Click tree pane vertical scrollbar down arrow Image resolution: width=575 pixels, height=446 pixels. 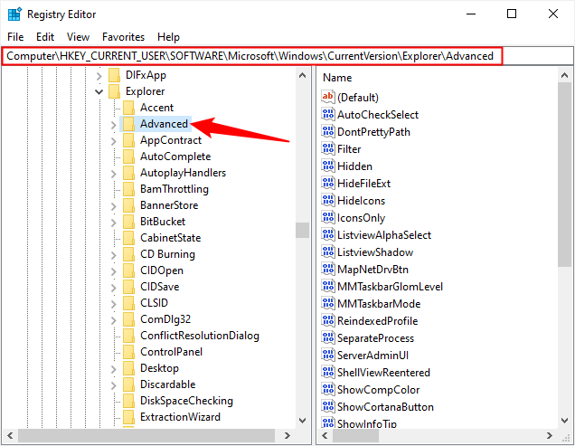(x=303, y=421)
